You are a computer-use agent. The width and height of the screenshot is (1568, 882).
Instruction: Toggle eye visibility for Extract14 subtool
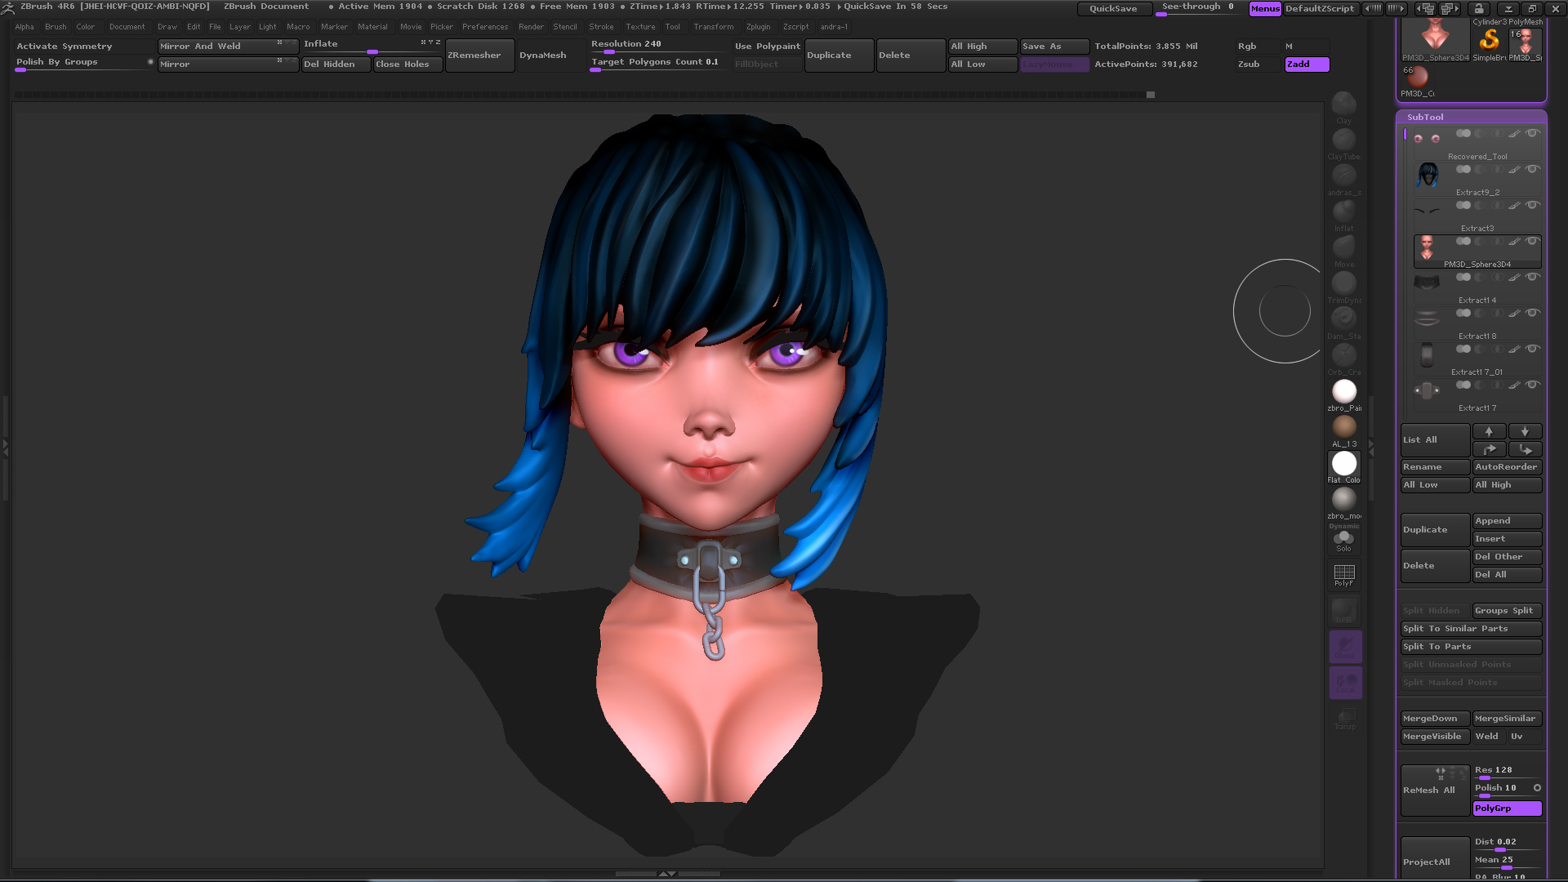[x=1533, y=277]
